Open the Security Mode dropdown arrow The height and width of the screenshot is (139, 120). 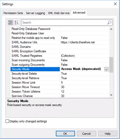(106, 69)
